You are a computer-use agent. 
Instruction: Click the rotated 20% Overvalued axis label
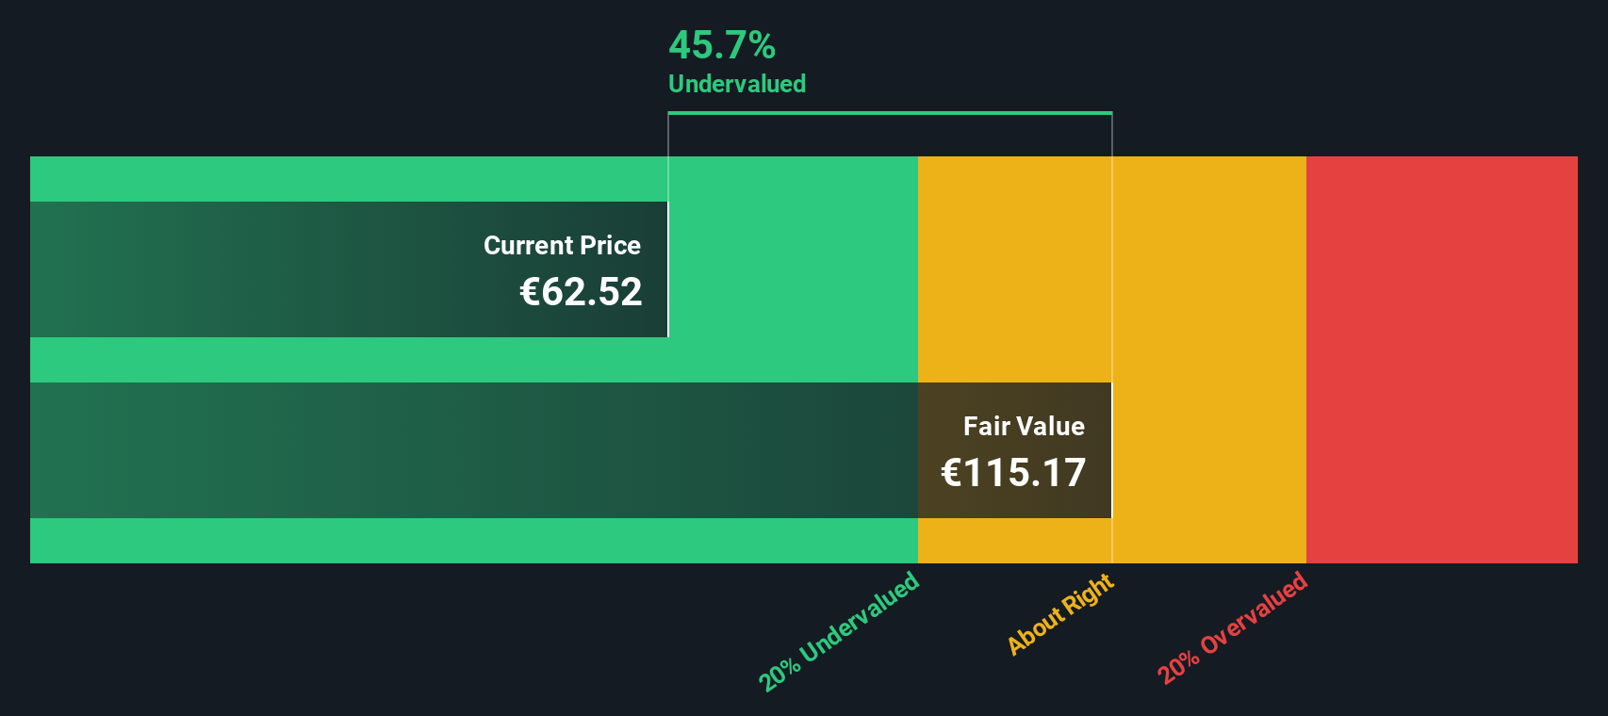click(1232, 628)
